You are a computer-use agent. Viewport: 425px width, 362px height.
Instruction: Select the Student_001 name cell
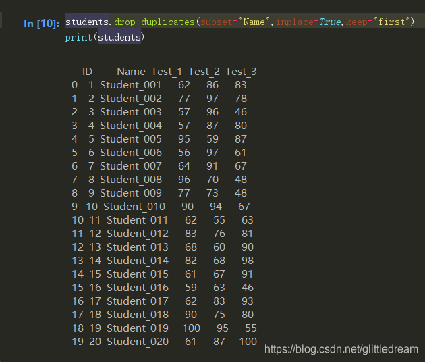click(x=131, y=85)
